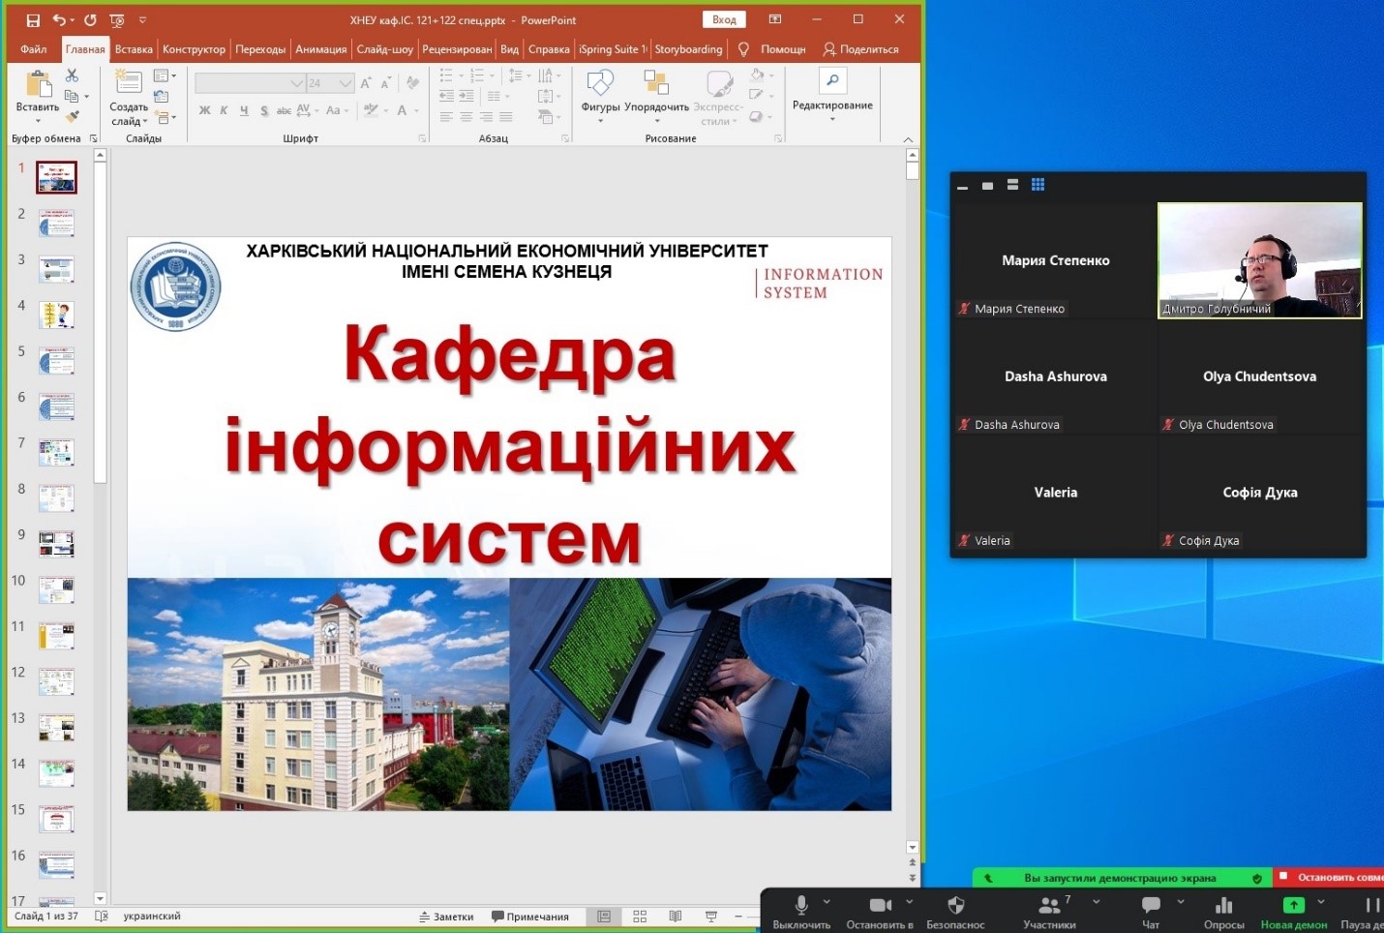The width and height of the screenshot is (1384, 933).
Task: Click the Заметки notes button in status bar
Action: [x=446, y=916]
